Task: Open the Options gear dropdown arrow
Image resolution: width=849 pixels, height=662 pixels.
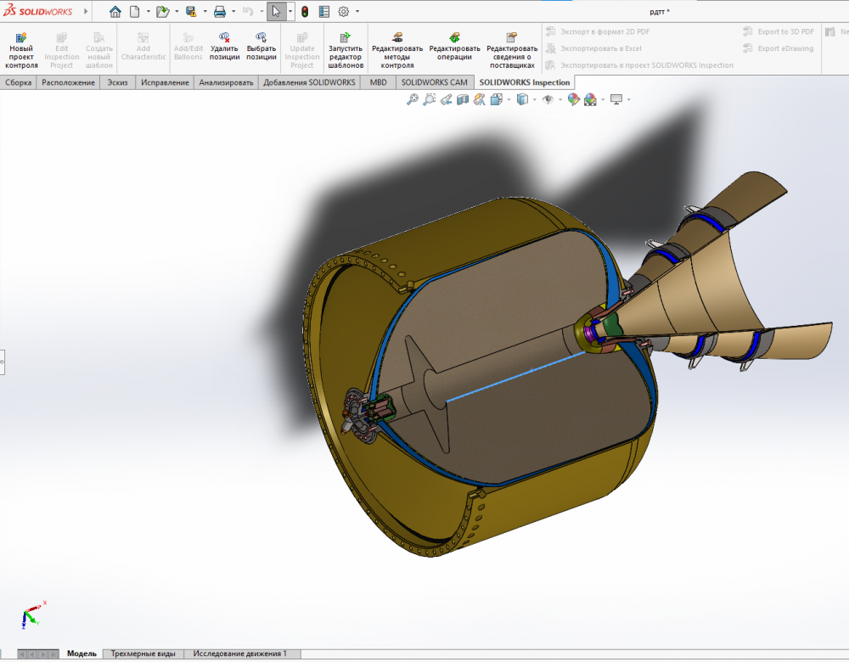Action: point(357,12)
